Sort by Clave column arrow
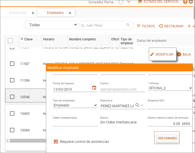This screenshot has height=153, width=195. [22, 39]
